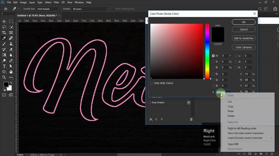Select the Brush tool

pos(4,44)
